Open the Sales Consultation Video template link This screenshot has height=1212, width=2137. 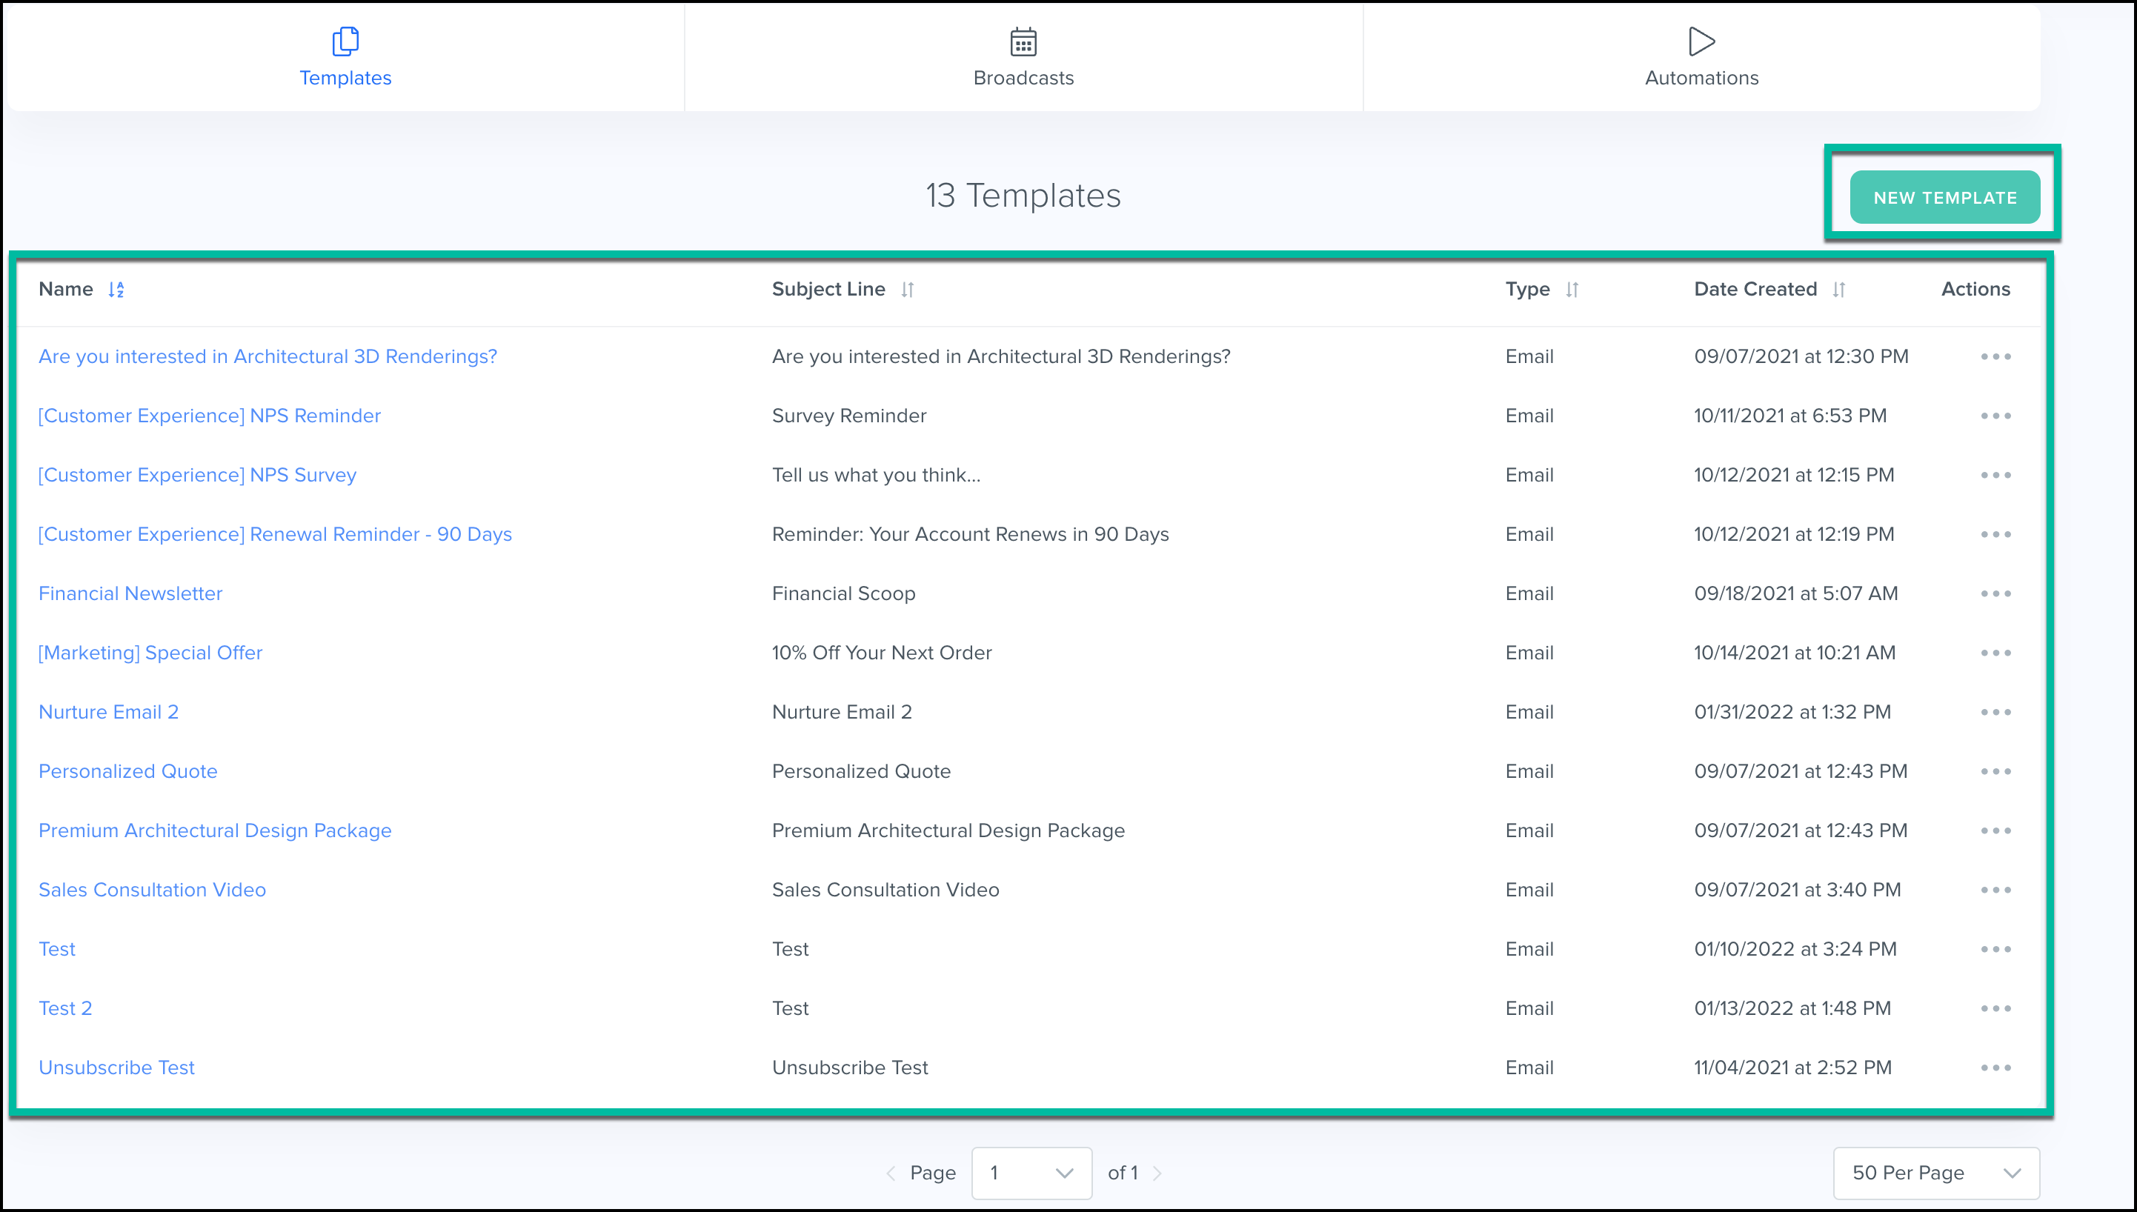pyautogui.click(x=153, y=889)
